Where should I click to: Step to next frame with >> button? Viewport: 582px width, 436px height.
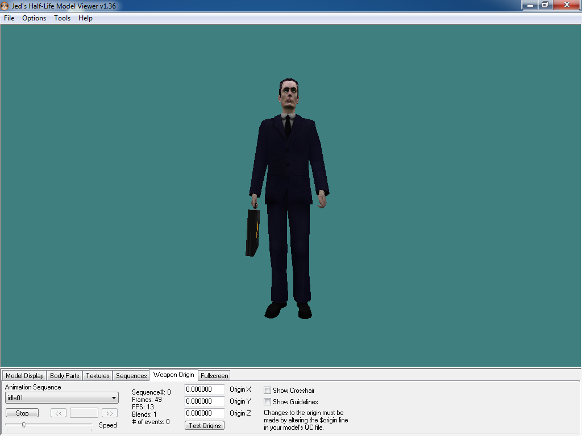click(110, 413)
